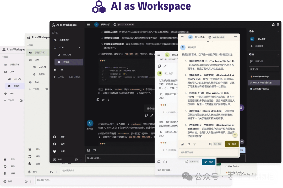
Task: Click the image attach icon in the cream chat toolbar
Action: tap(182, 144)
